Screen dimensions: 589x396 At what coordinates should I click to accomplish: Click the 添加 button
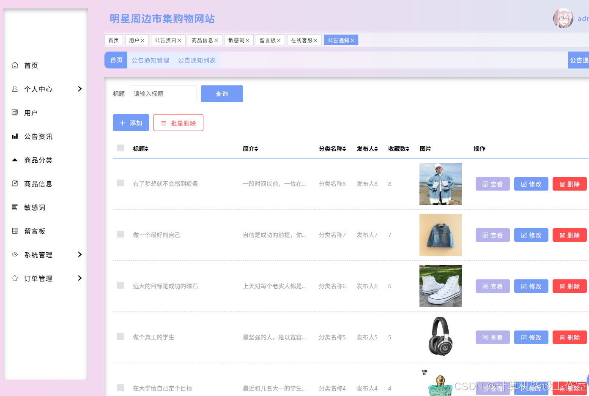pos(131,123)
